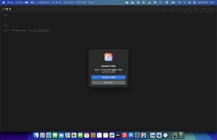Click the Creative Cloud menu bar icon
The height and width of the screenshot is (140, 217).
[x=144, y=2]
